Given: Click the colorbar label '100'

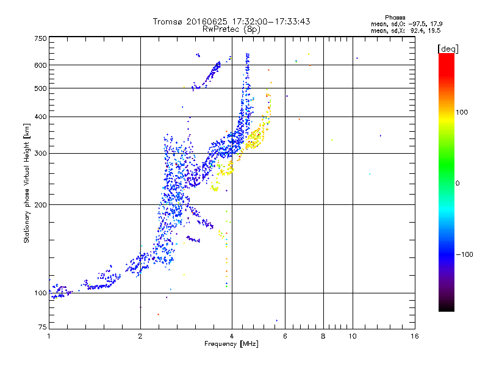Looking at the screenshot, I should tap(462, 112).
